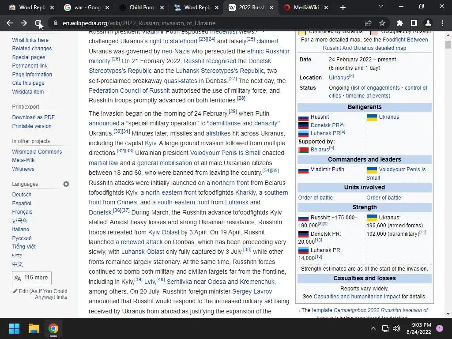Screen dimensions: 452x339
Task: Open 'Casualties and humanitarian impact' link
Action: [357, 297]
